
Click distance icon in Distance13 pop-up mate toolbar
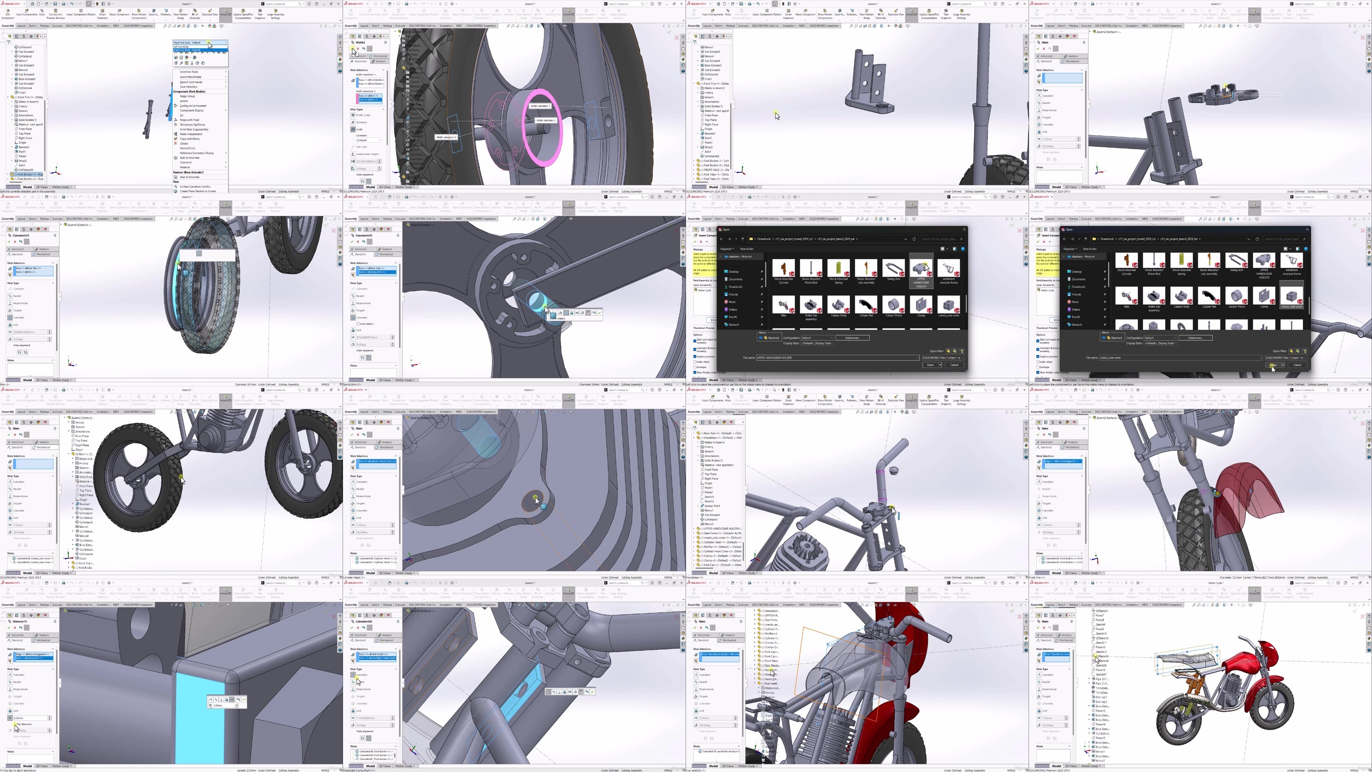(x=232, y=700)
